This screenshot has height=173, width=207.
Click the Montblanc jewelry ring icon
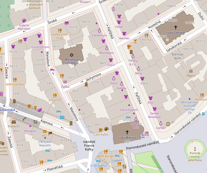(107, 48)
